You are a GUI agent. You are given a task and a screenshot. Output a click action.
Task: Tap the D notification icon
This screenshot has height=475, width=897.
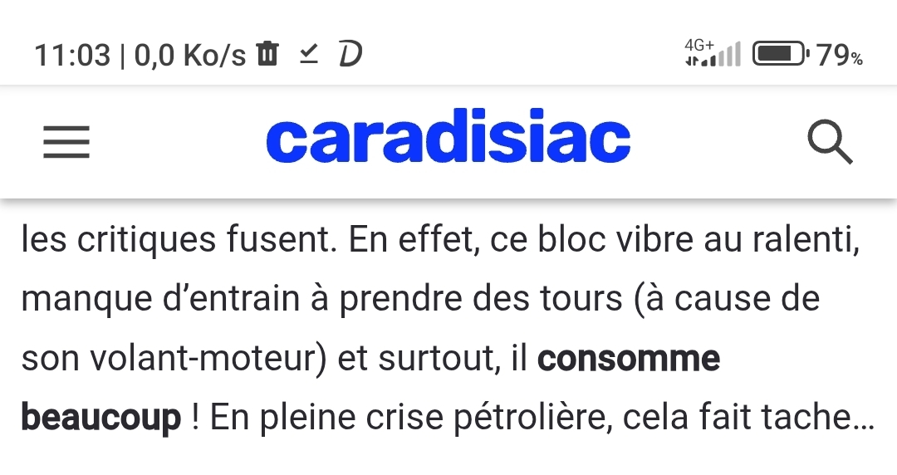(x=351, y=55)
